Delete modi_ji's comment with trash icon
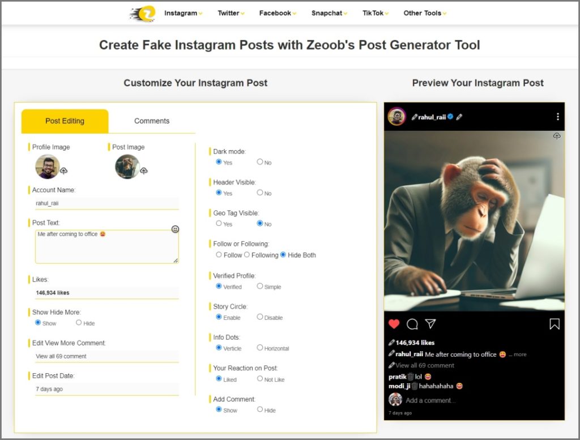The height and width of the screenshot is (440, 580). pyautogui.click(x=414, y=386)
